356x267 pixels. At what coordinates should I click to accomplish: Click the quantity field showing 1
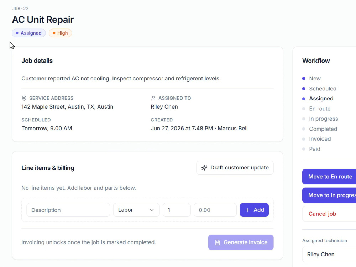coord(177,210)
